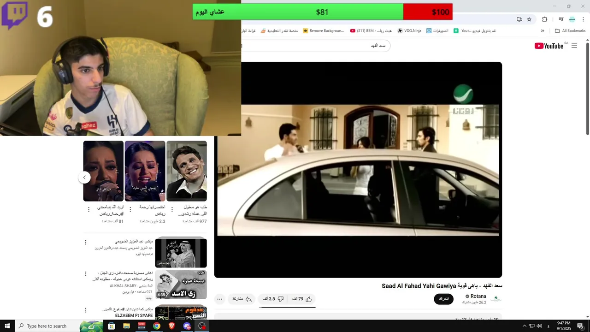Open Brave browser from taskbar

tap(172, 326)
